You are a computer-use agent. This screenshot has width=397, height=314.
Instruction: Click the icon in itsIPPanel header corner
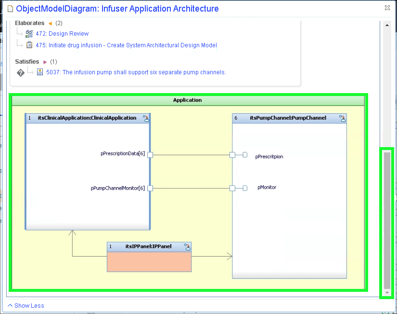(x=187, y=246)
